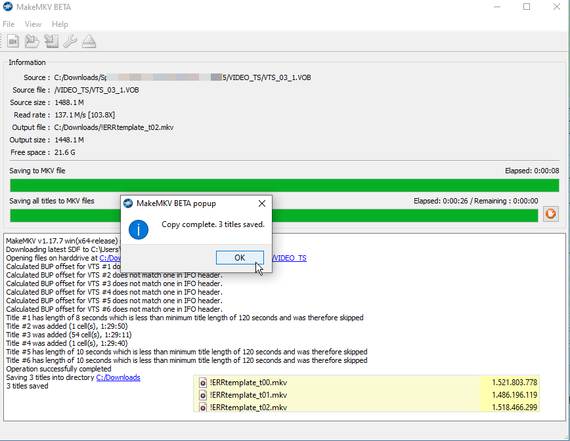Click 'Copy complete. 3 titles saved.' message
The image size is (570, 441).
tap(213, 224)
